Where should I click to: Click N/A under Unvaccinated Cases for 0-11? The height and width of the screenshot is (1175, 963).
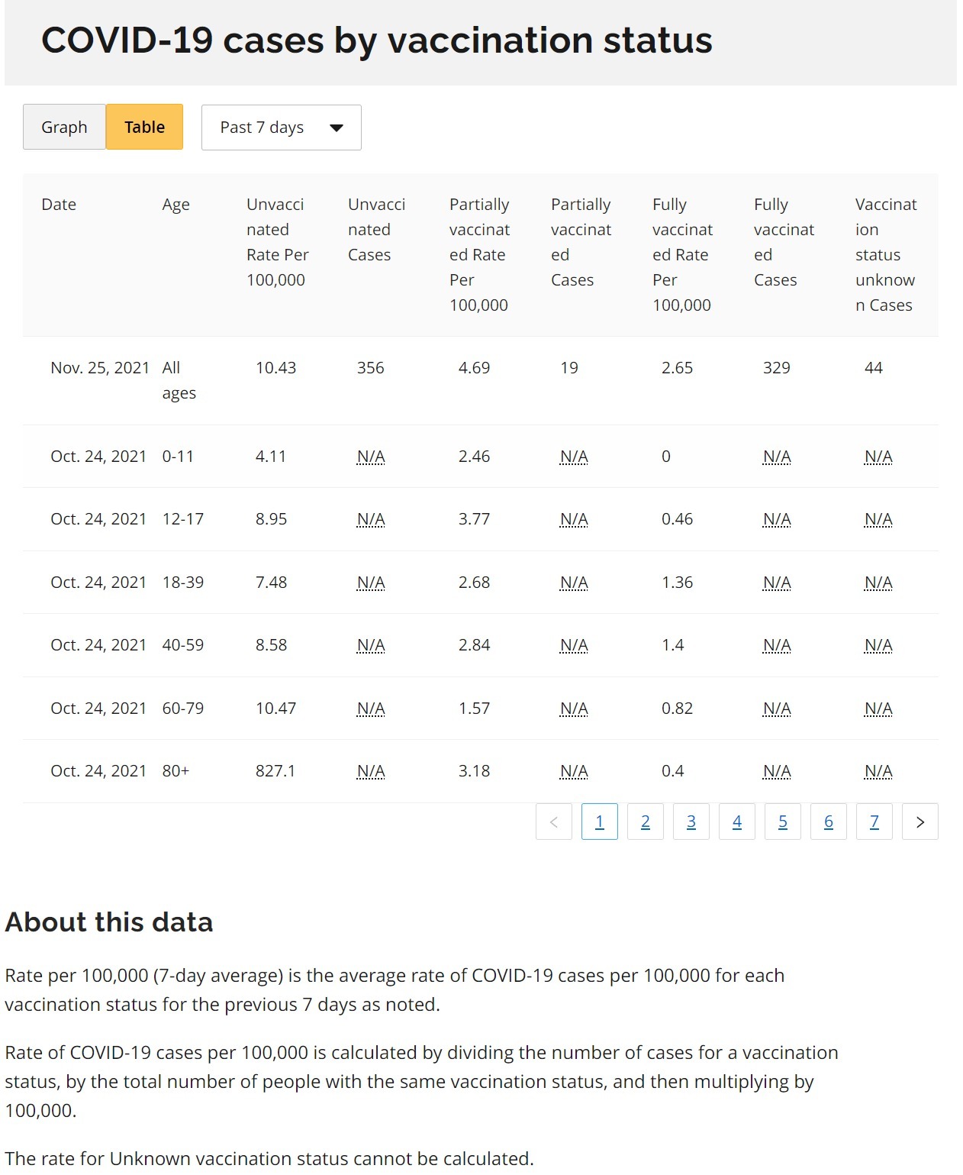[371, 457]
